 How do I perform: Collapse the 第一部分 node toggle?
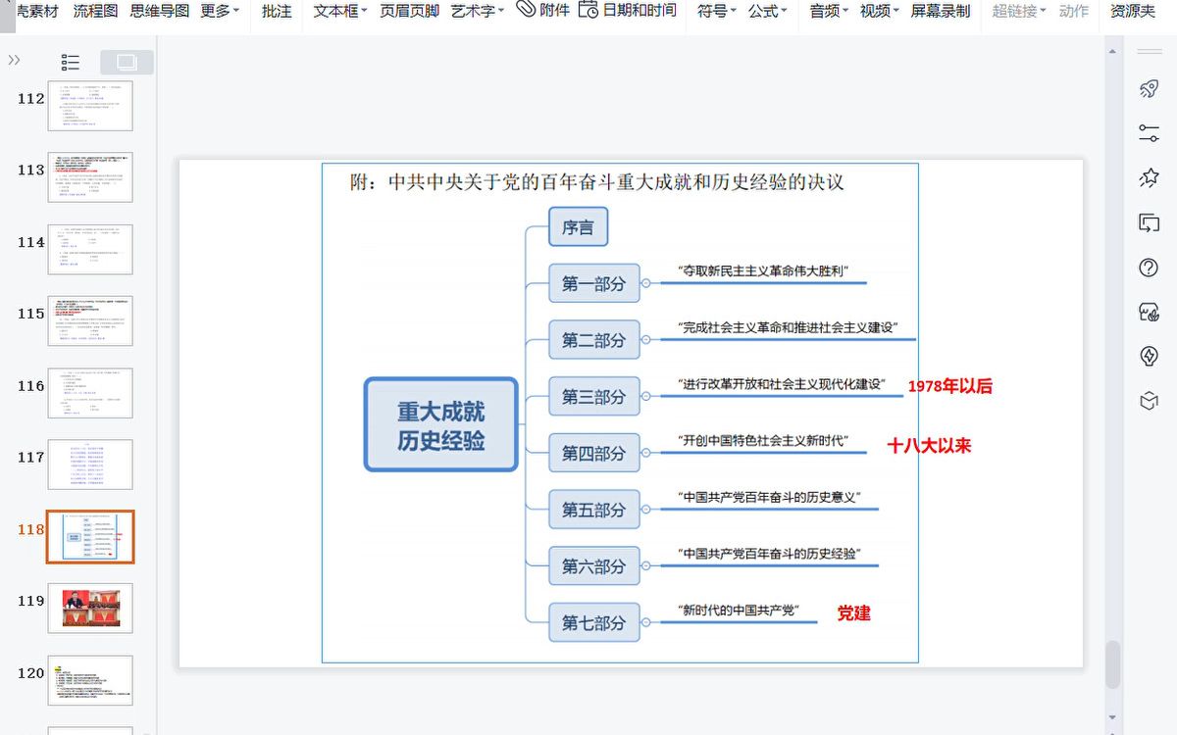click(646, 284)
